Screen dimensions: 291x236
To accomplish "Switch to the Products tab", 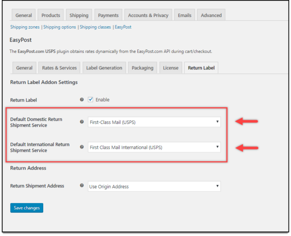I will [x=50, y=16].
